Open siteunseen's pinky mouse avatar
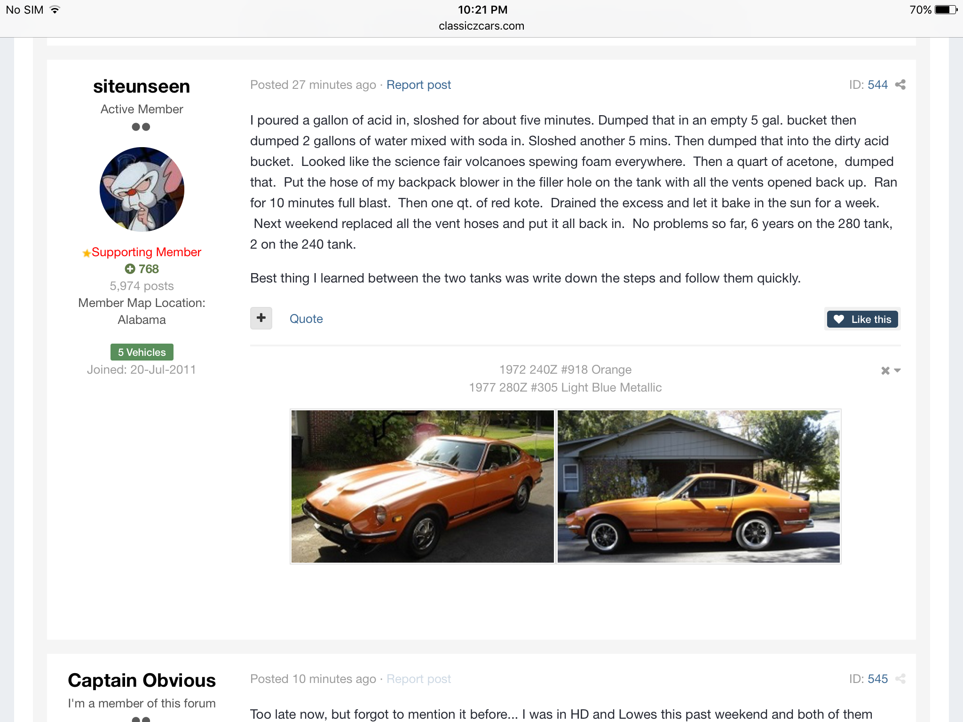963x722 pixels. click(x=142, y=189)
